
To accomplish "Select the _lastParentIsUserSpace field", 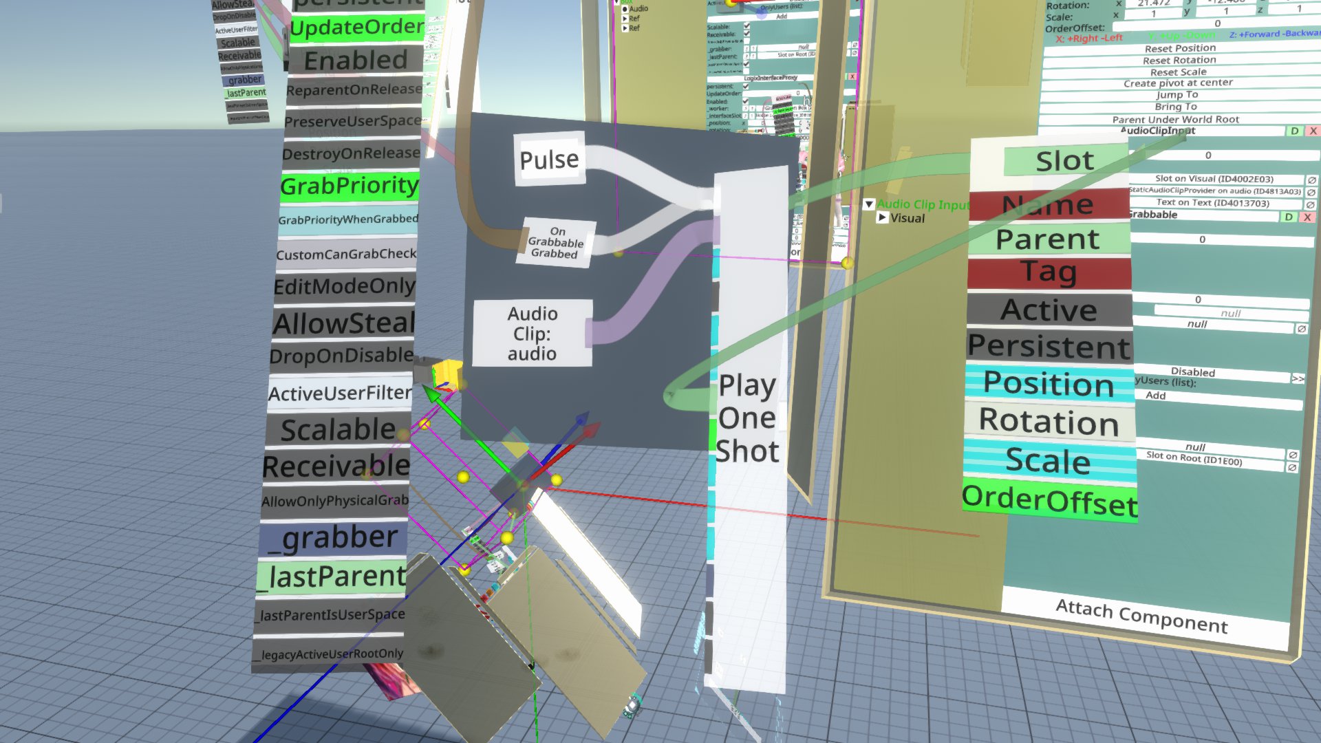I will 330,614.
